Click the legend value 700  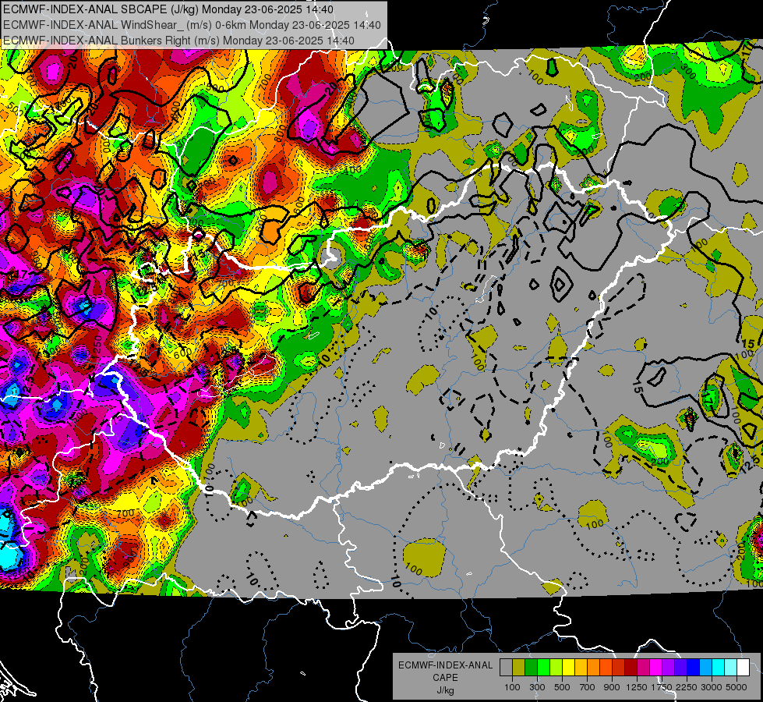(588, 687)
